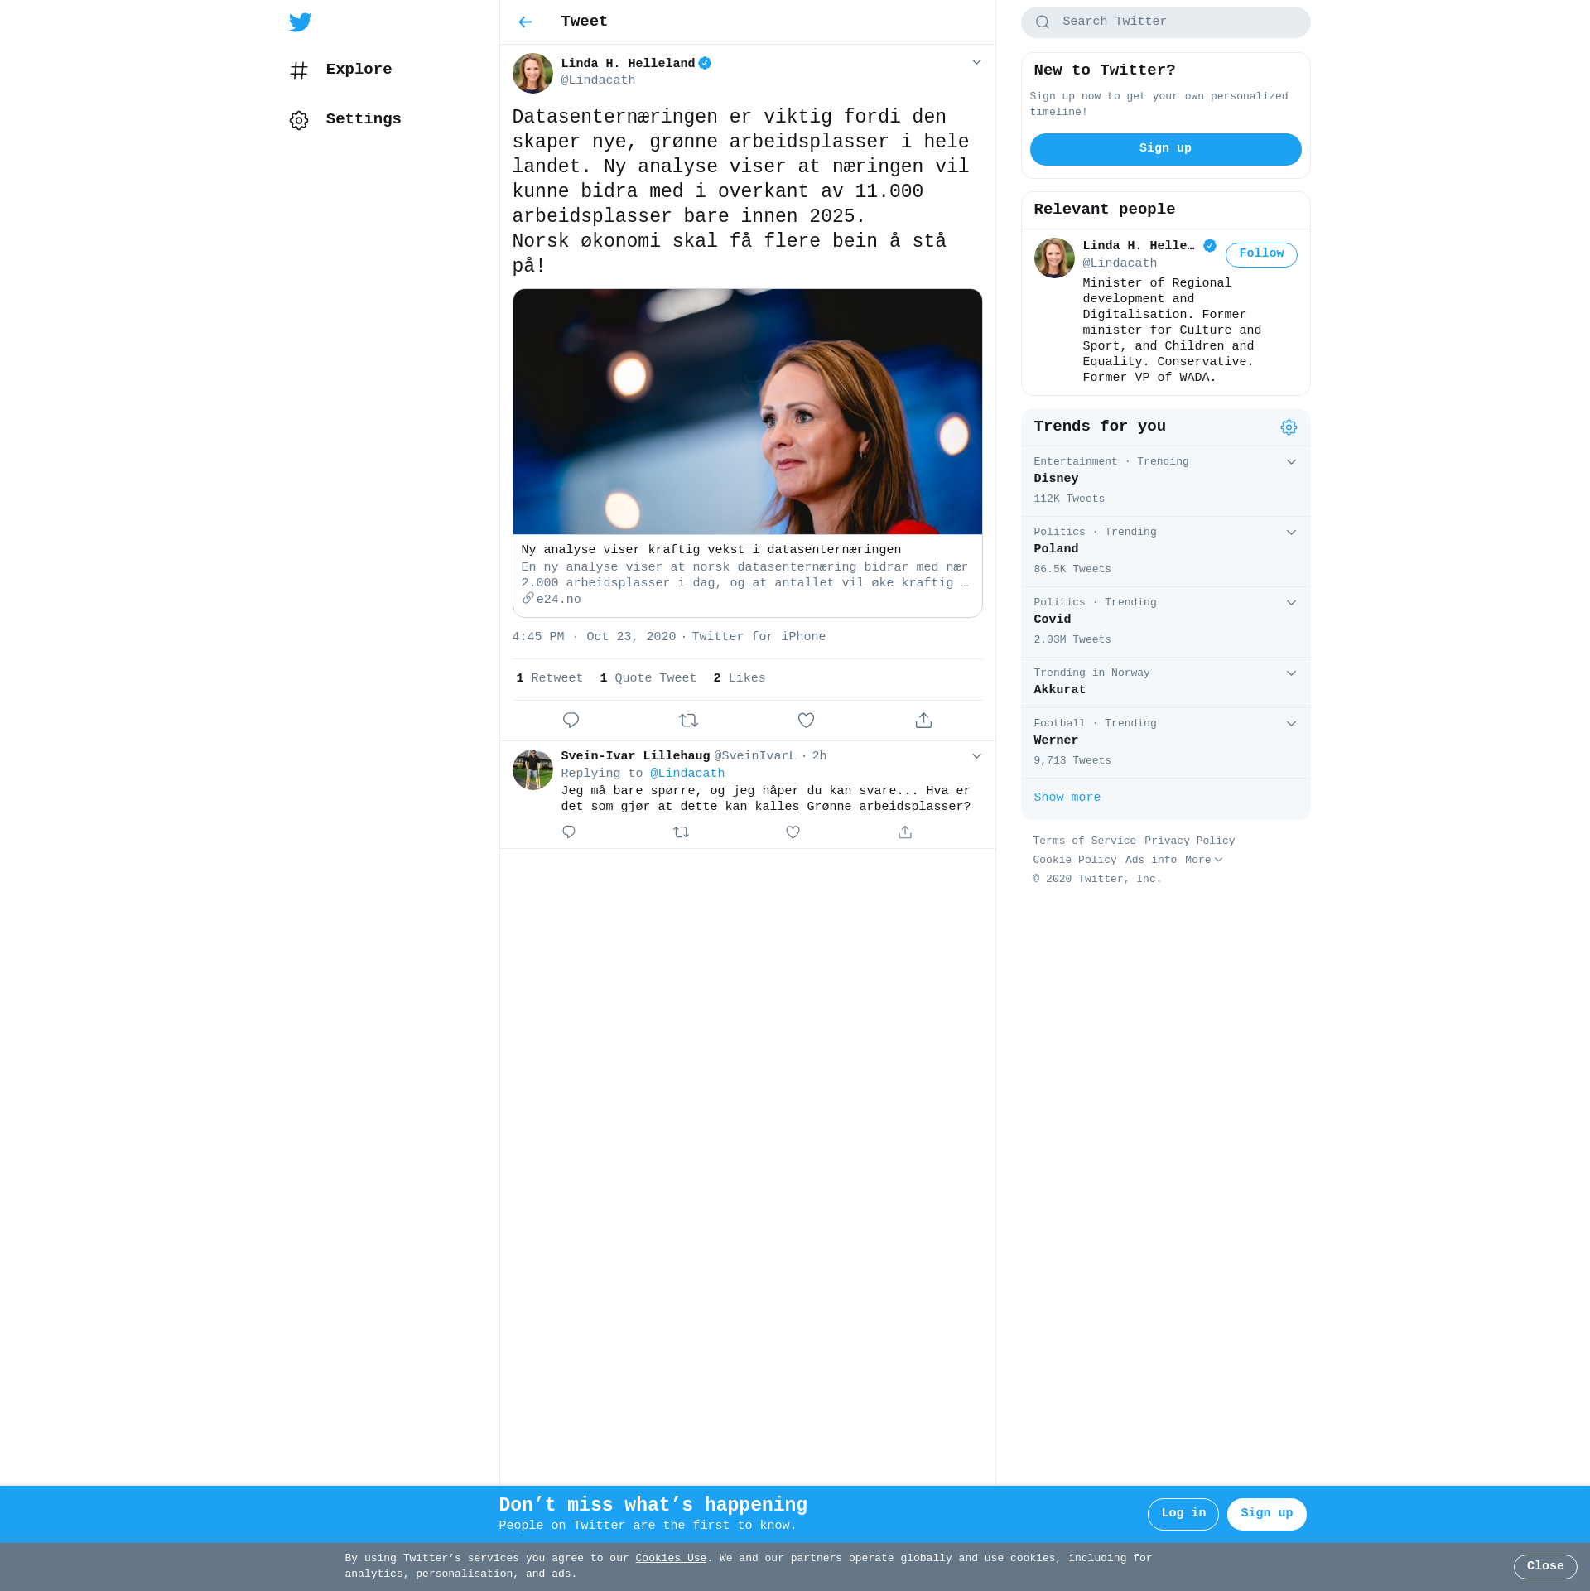The image size is (1590, 1591).
Task: Open Settings from the sidebar
Action: pyautogui.click(x=345, y=119)
